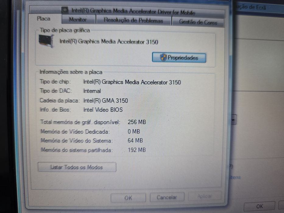
Task: Click OK in the background window
Action: (x=259, y=206)
